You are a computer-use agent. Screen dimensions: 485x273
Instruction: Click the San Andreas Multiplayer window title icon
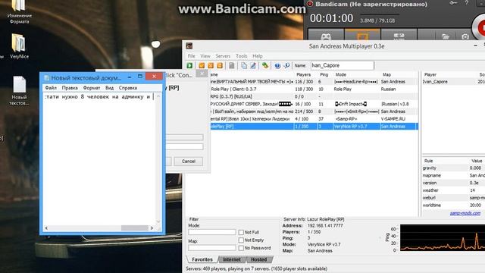pyautogui.click(x=189, y=46)
